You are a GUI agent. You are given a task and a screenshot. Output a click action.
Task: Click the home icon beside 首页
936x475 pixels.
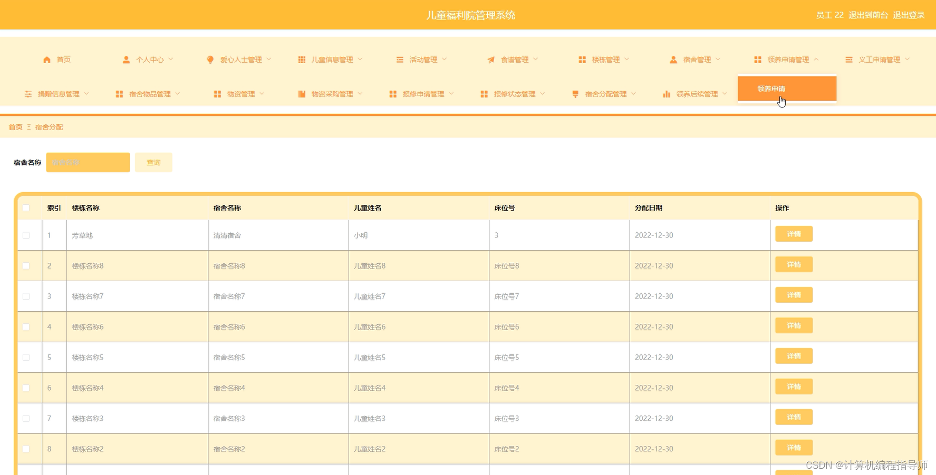(47, 60)
